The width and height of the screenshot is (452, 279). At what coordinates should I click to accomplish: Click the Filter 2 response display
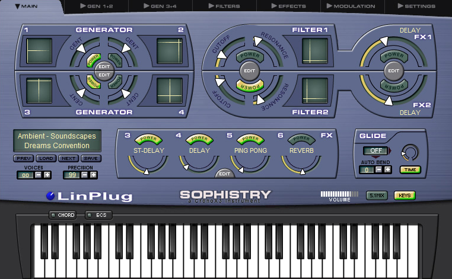[x=315, y=91]
